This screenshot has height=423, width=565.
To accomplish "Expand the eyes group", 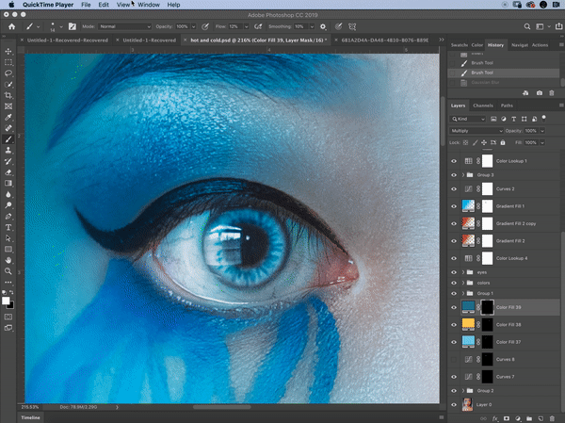I will 463,272.
